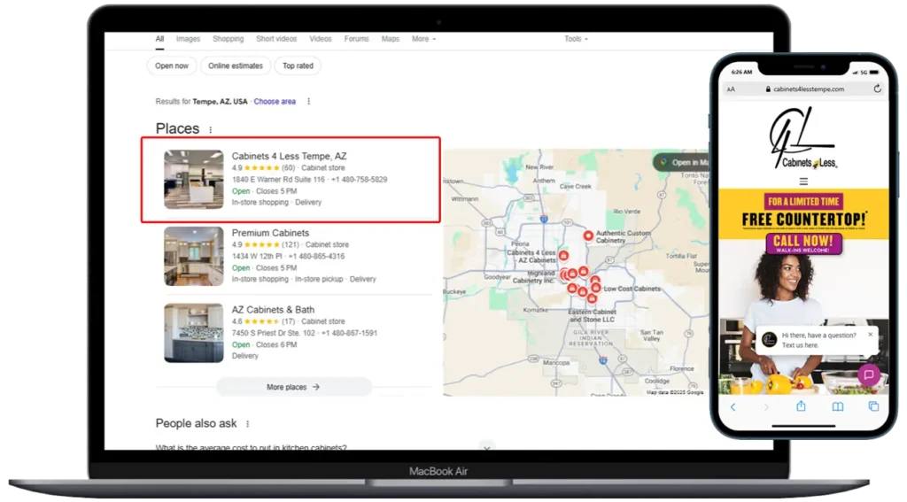
Task: Toggle the Online estimates filter chip
Action: coord(235,66)
